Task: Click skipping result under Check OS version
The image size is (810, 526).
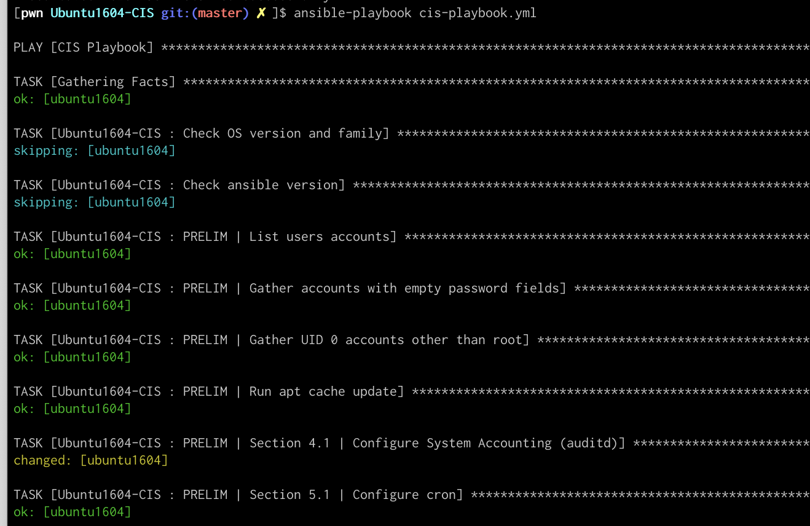Action: (94, 151)
